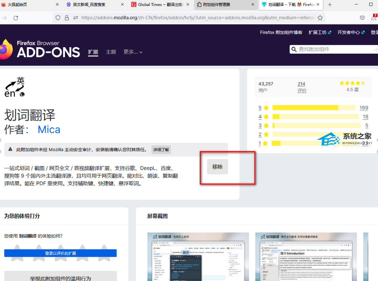
Task: Click the five-star rating bar
Action: click(314, 108)
